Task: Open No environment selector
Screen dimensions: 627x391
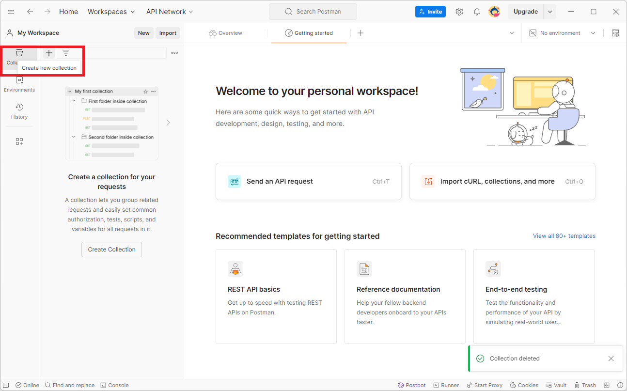Action: point(562,33)
